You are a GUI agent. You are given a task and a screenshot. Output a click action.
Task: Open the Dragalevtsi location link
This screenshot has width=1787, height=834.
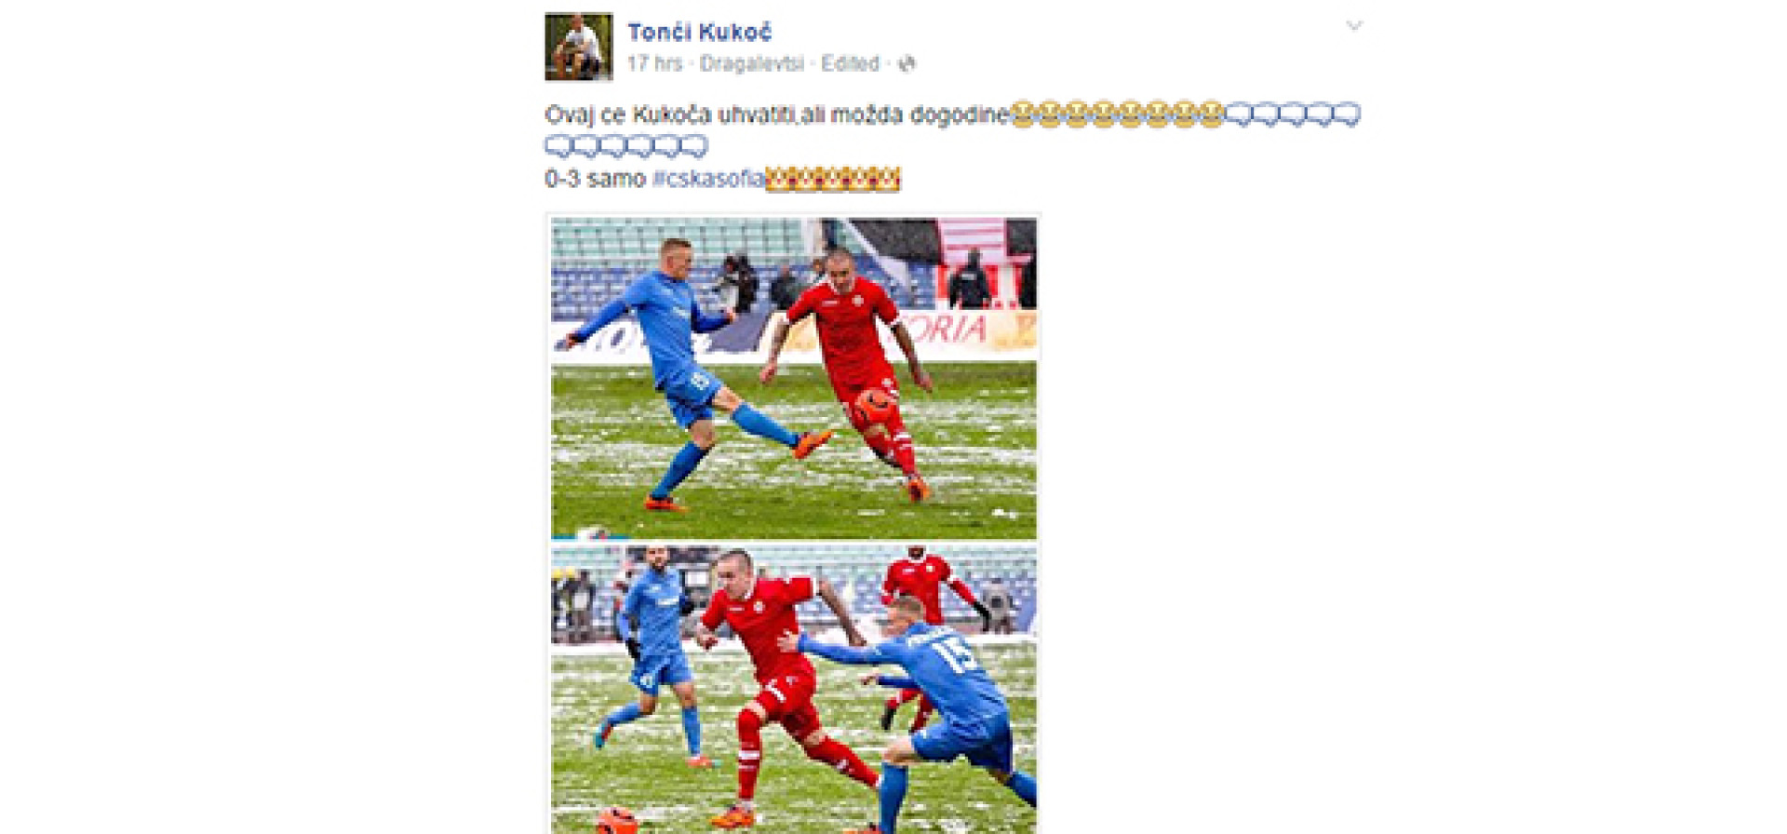751,63
